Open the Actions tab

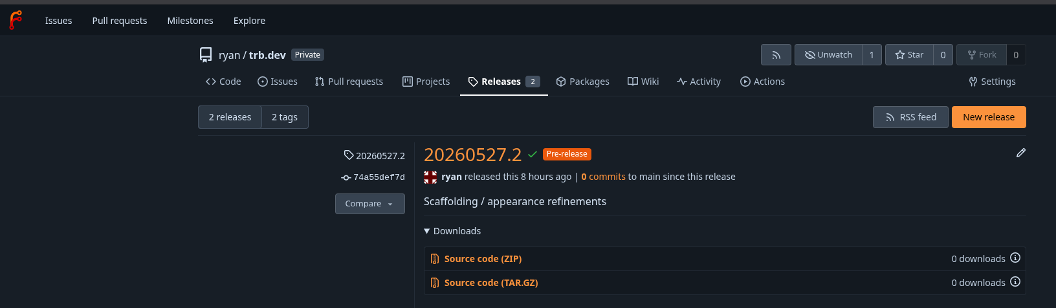point(762,82)
